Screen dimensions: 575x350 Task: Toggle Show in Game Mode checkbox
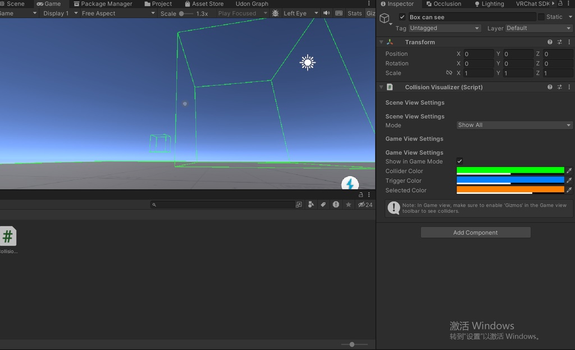(459, 161)
